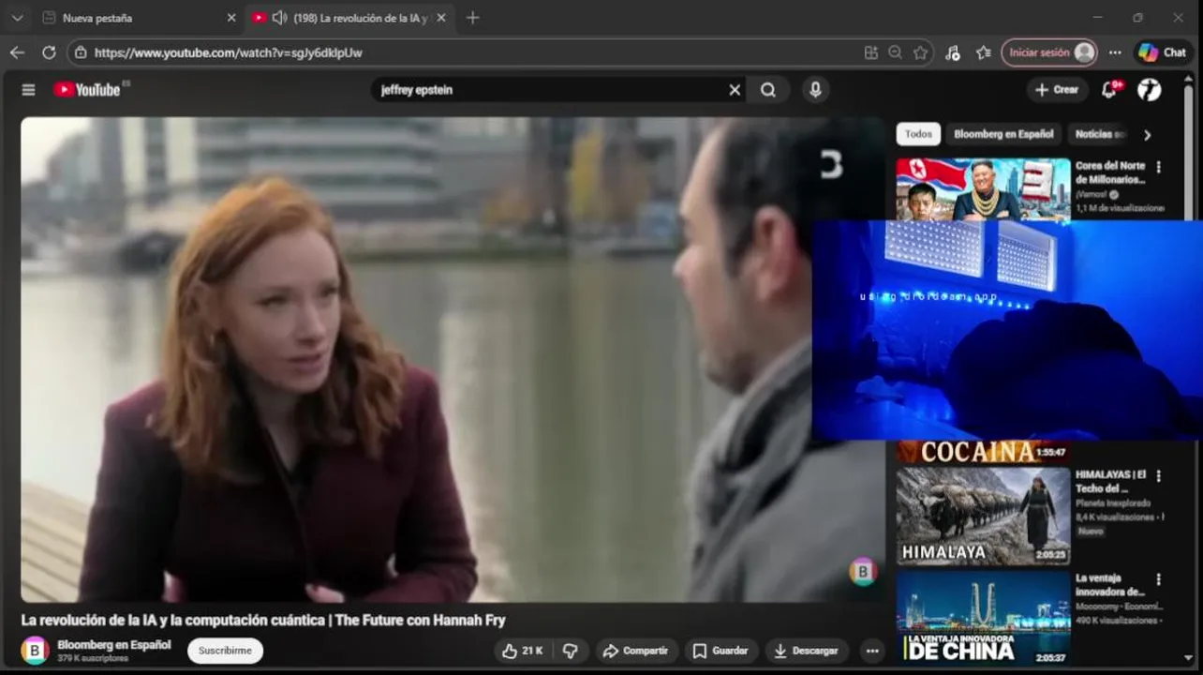Open browser music/media control icon
This screenshot has width=1203, height=675.
[x=953, y=52]
